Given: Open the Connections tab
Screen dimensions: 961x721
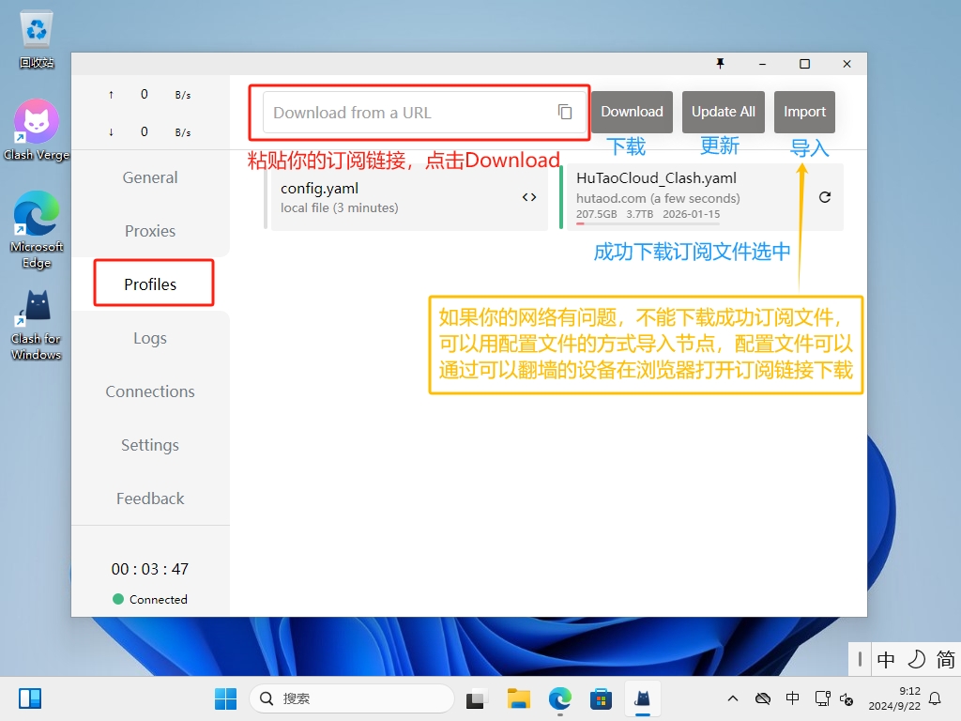Looking at the screenshot, I should 150,391.
